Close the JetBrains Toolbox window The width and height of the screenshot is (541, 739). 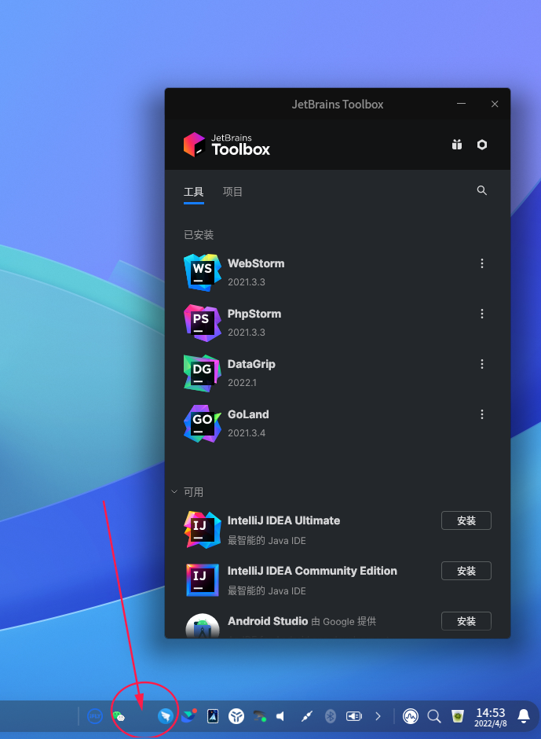point(495,104)
